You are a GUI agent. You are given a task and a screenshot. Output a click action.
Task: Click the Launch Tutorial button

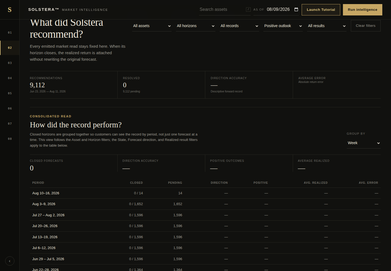(x=321, y=10)
